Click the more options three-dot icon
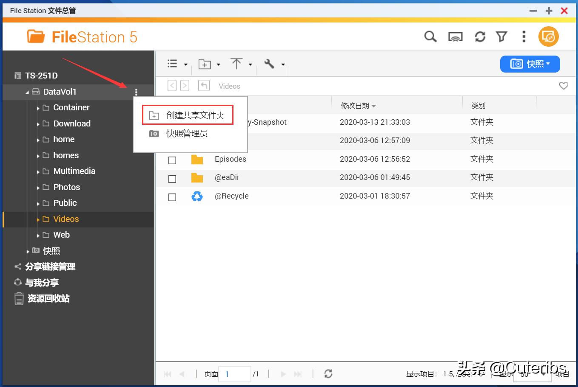The width and height of the screenshot is (578, 387). [524, 36]
